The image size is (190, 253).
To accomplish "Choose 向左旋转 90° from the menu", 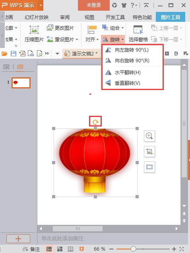I will click(132, 50).
